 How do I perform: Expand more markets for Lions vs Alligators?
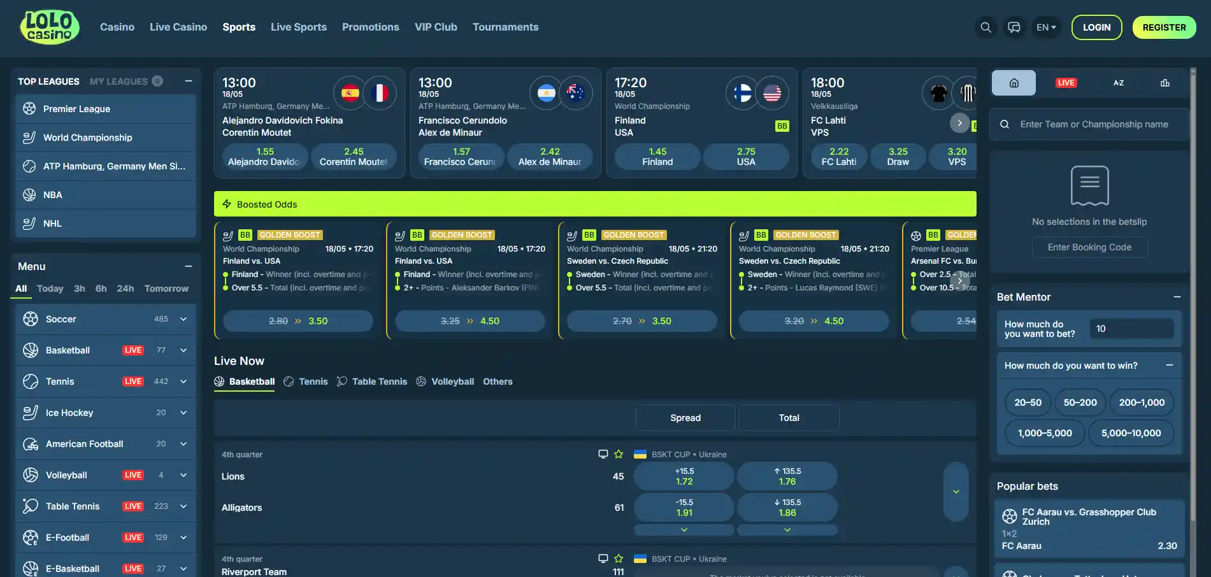956,492
